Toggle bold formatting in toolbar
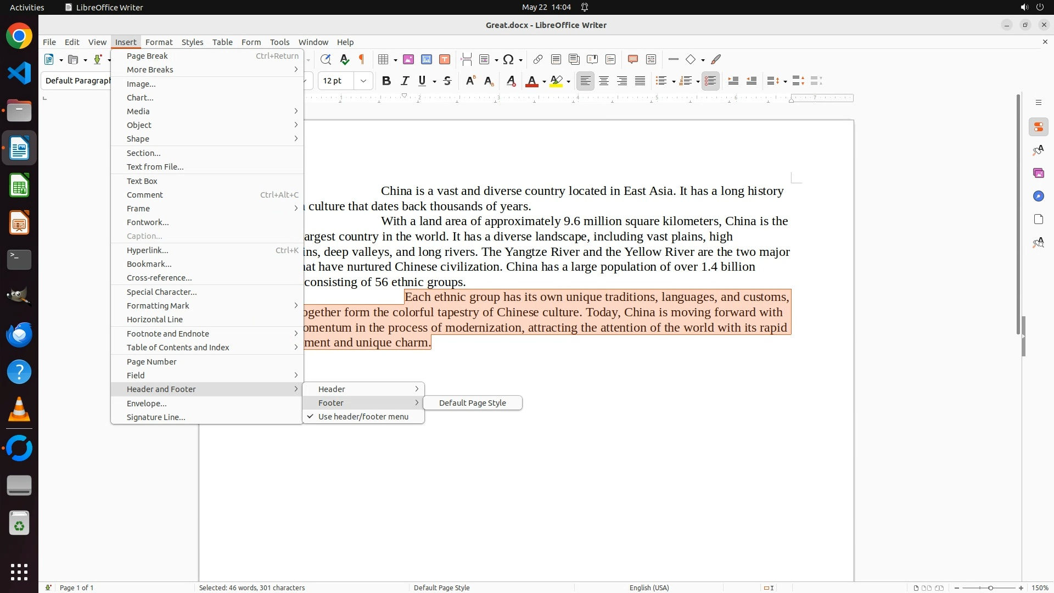 (x=386, y=81)
